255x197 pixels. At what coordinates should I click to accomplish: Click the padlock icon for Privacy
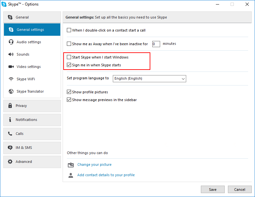(x=10, y=106)
